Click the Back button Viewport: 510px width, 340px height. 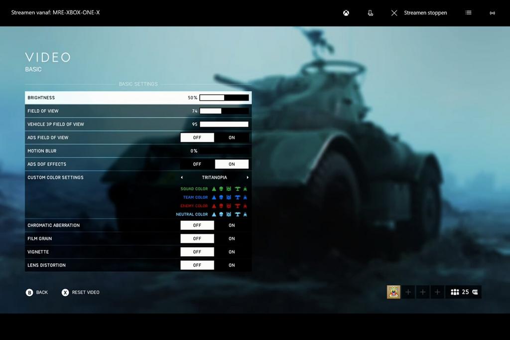pyautogui.click(x=37, y=293)
